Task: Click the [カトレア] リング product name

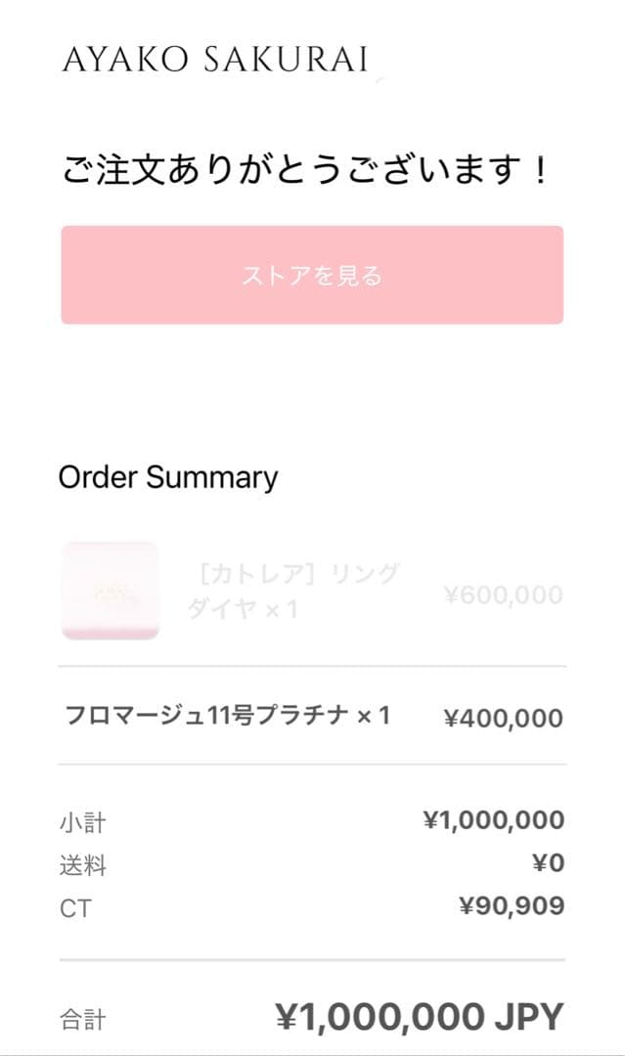Action: (293, 573)
